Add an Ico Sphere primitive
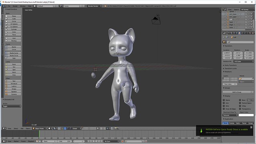 [13, 27]
